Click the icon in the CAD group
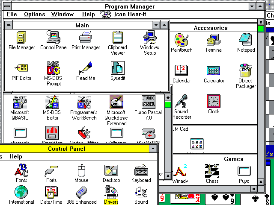The width and height of the screenshot is (274, 205). tap(197, 144)
